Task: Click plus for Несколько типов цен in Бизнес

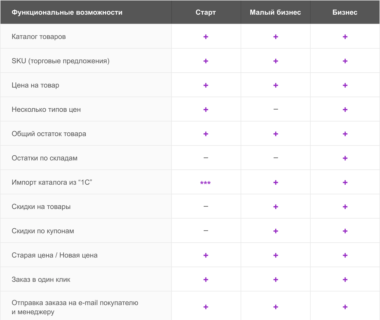Action: click(x=345, y=110)
